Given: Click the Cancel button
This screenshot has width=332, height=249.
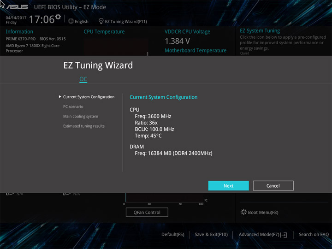Looking at the screenshot, I should pyautogui.click(x=273, y=186).
